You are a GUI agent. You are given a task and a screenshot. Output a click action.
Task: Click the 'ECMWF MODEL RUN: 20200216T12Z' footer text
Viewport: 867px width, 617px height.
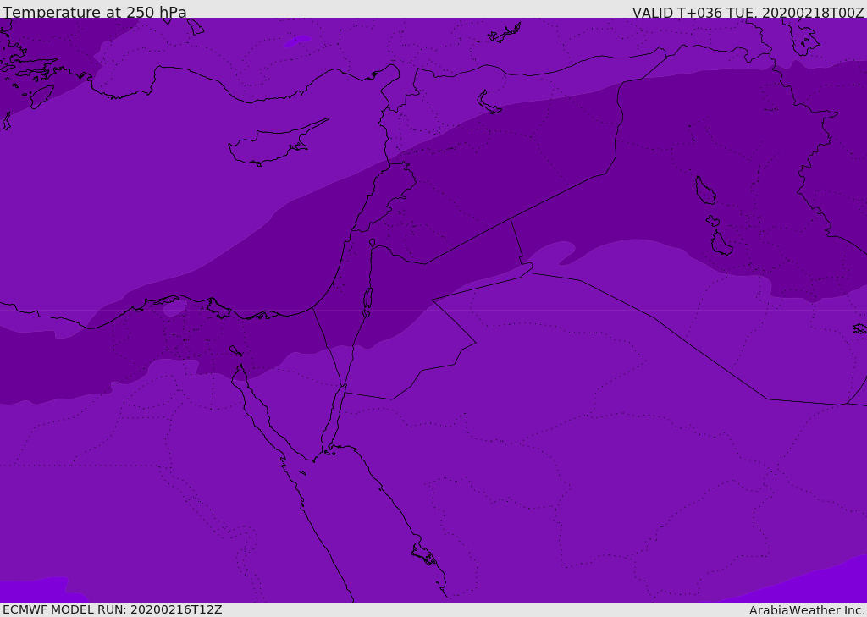tap(113, 610)
